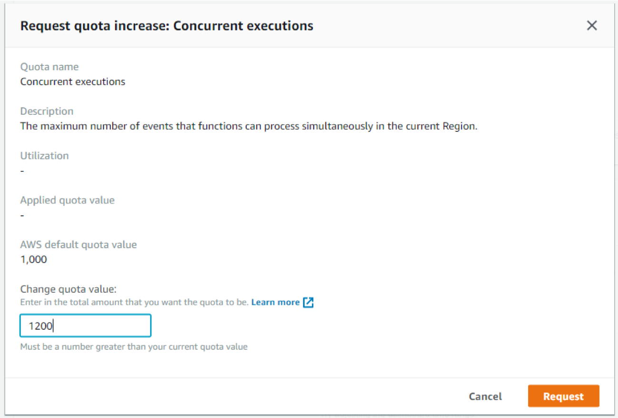Select the 1,000 default quota value
The image size is (618, 418).
click(x=33, y=260)
